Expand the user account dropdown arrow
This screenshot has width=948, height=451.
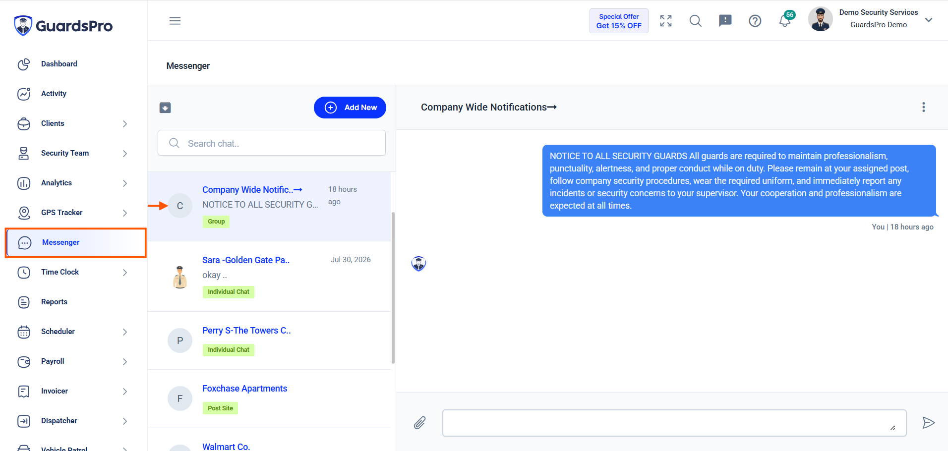click(929, 20)
